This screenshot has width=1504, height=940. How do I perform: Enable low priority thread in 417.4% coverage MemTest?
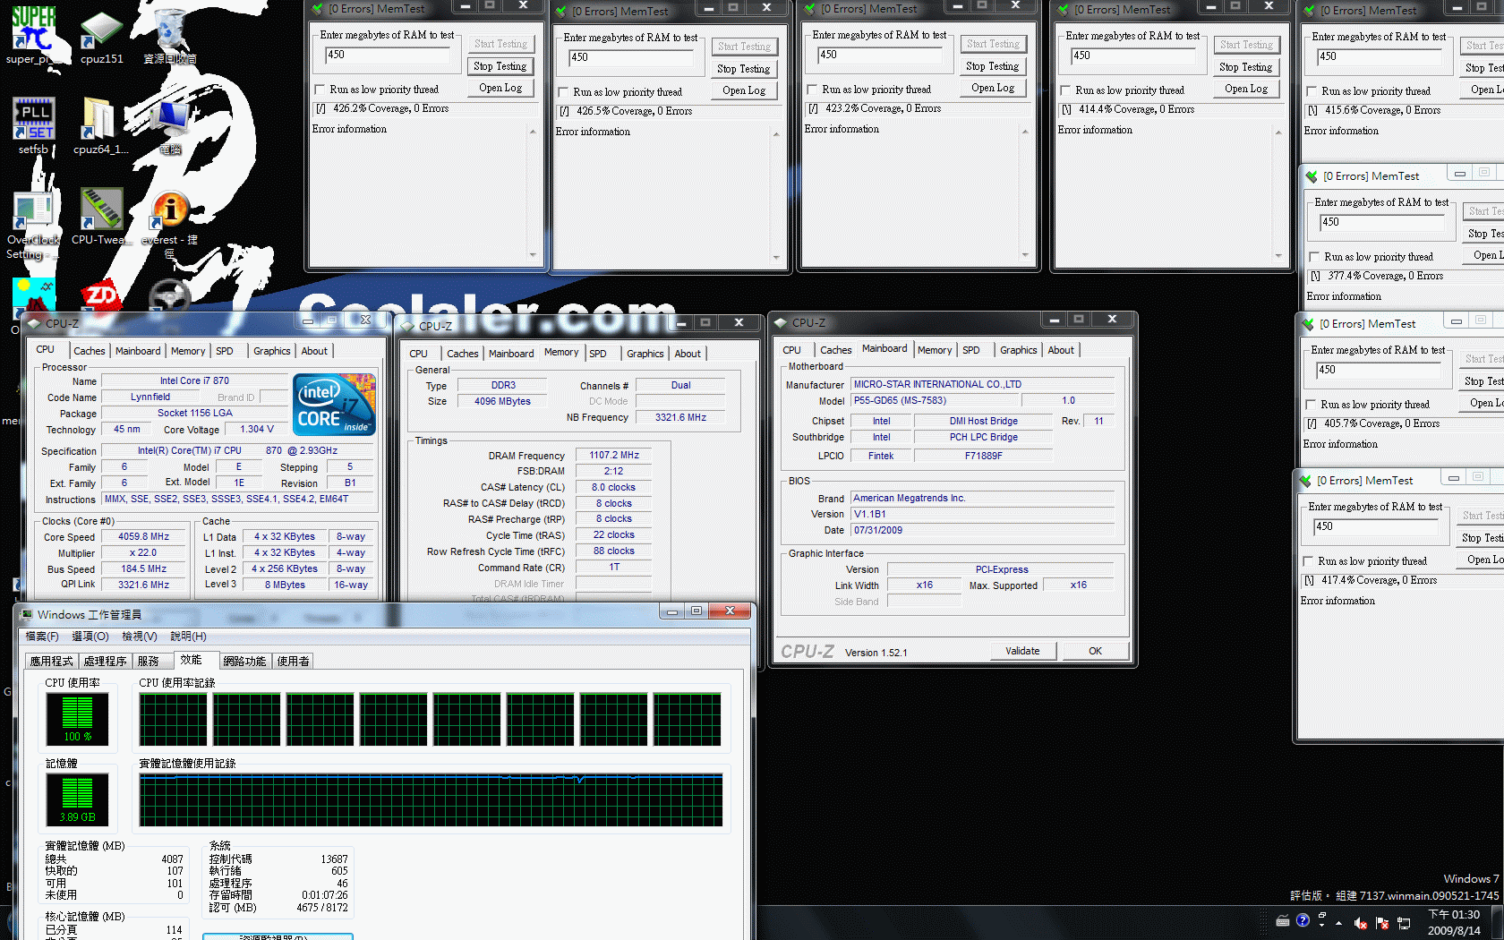(x=1308, y=561)
